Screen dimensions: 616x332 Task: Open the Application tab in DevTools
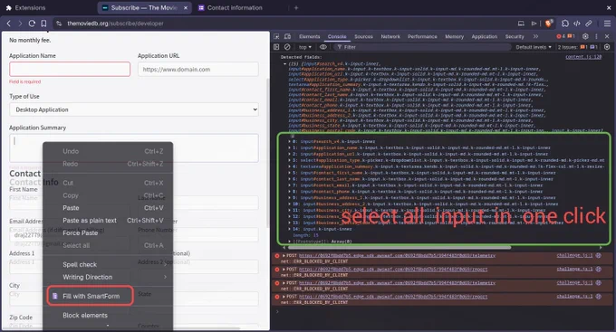pos(485,36)
